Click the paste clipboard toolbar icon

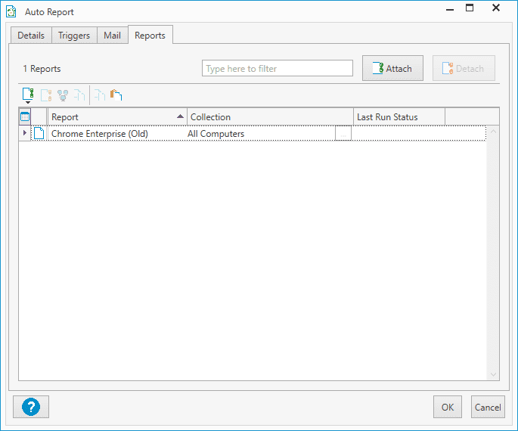click(x=116, y=95)
